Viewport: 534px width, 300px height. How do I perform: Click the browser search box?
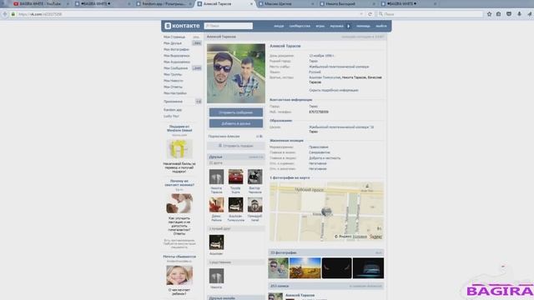pos(431,14)
